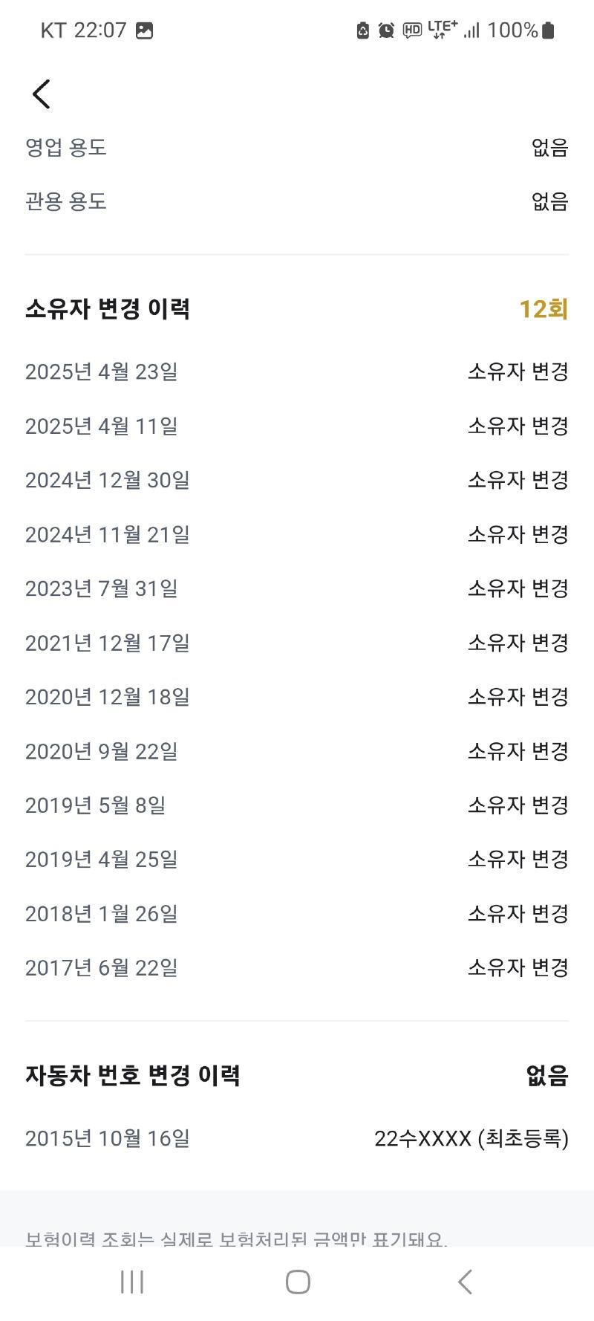Image resolution: width=594 pixels, height=1321 pixels.
Task: Open Android recent apps button
Action: pyautogui.click(x=132, y=1282)
